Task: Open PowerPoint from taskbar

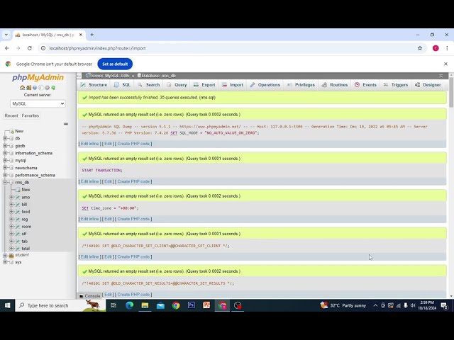Action: point(206,305)
